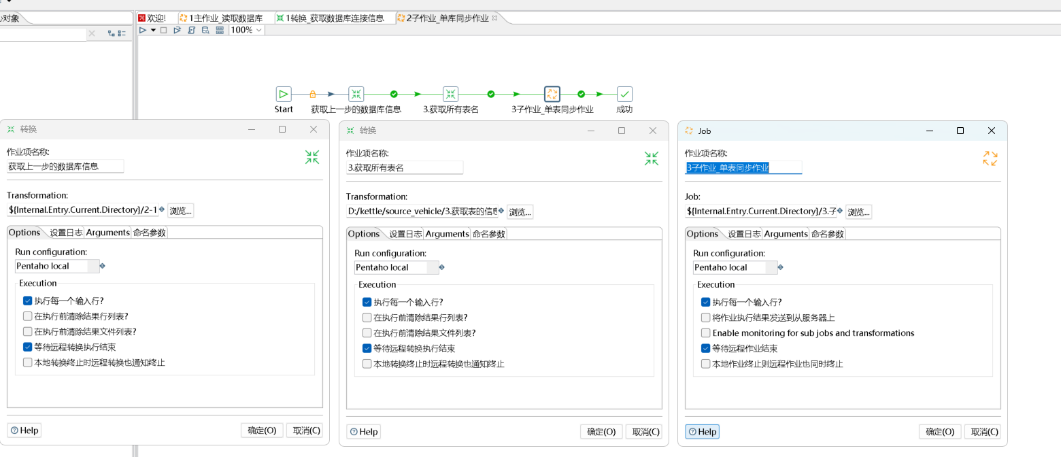
Task: Click variable icon beside Job path field
Action: [840, 211]
